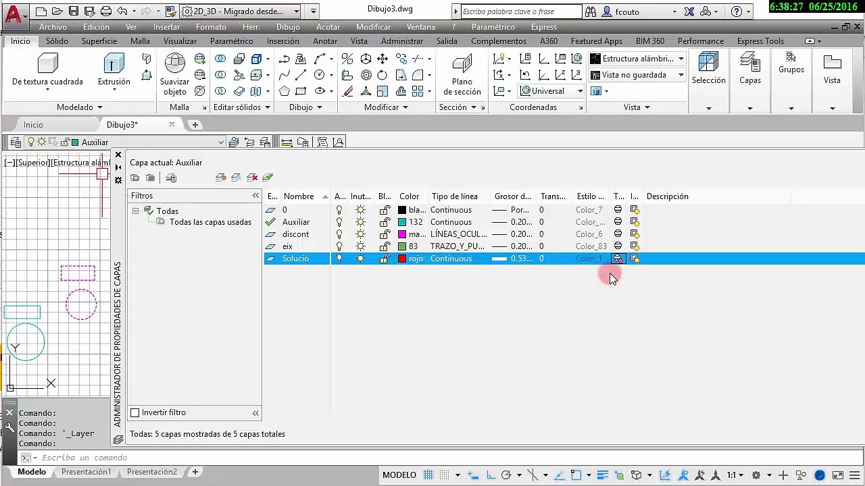The image size is (865, 486).
Task: Open the Capas panel button
Action: click(749, 68)
